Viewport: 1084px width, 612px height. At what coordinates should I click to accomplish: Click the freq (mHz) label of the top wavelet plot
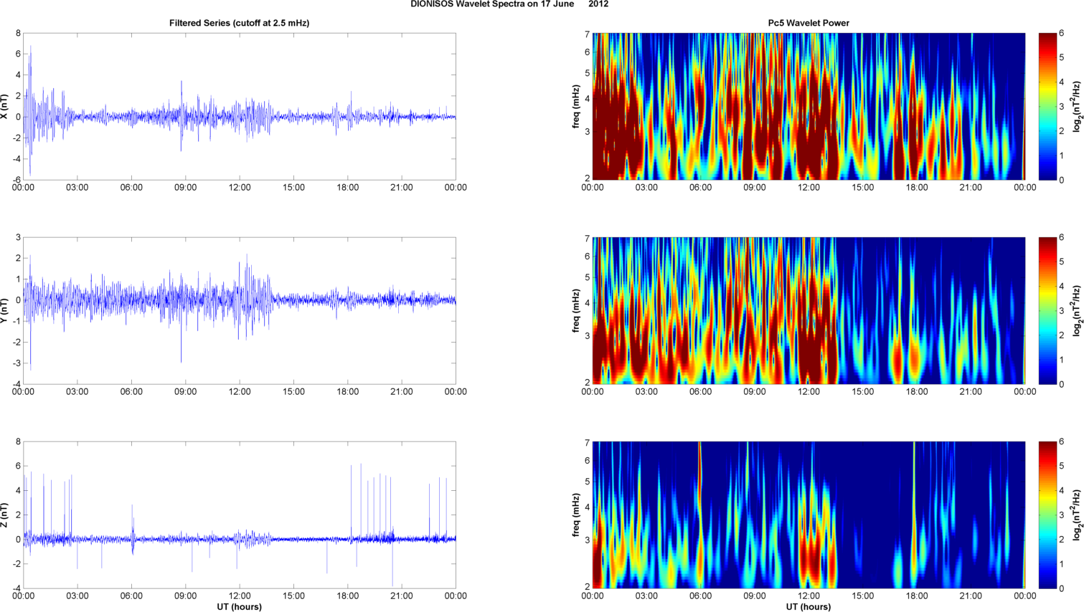coord(576,106)
